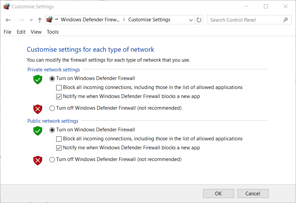The image size is (296, 203).
Task: Navigate up to the parent folder
Action: [x=39, y=20]
